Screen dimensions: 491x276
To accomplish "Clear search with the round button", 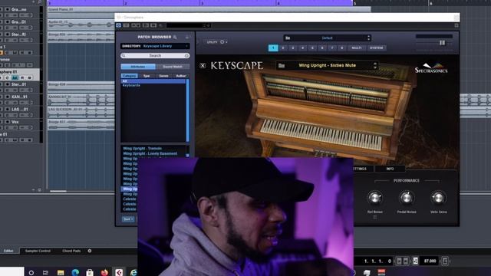I will pyautogui.click(x=186, y=56).
